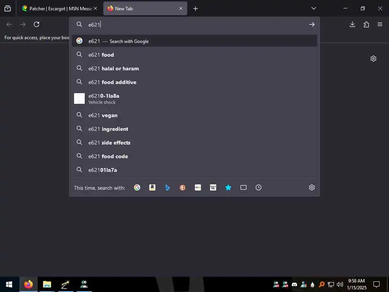
Task: Click Firefox icon in taskbar
Action: click(x=28, y=284)
